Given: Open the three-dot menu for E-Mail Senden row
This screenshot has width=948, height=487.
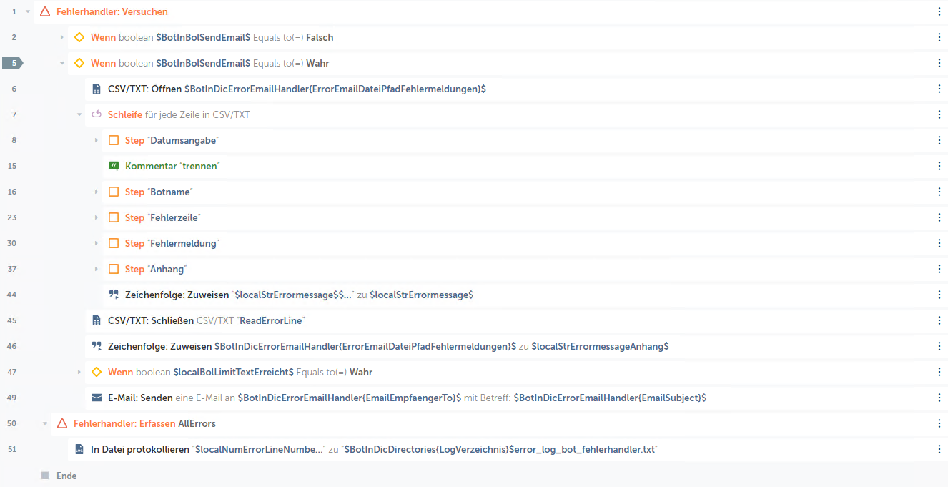Looking at the screenshot, I should 939,398.
